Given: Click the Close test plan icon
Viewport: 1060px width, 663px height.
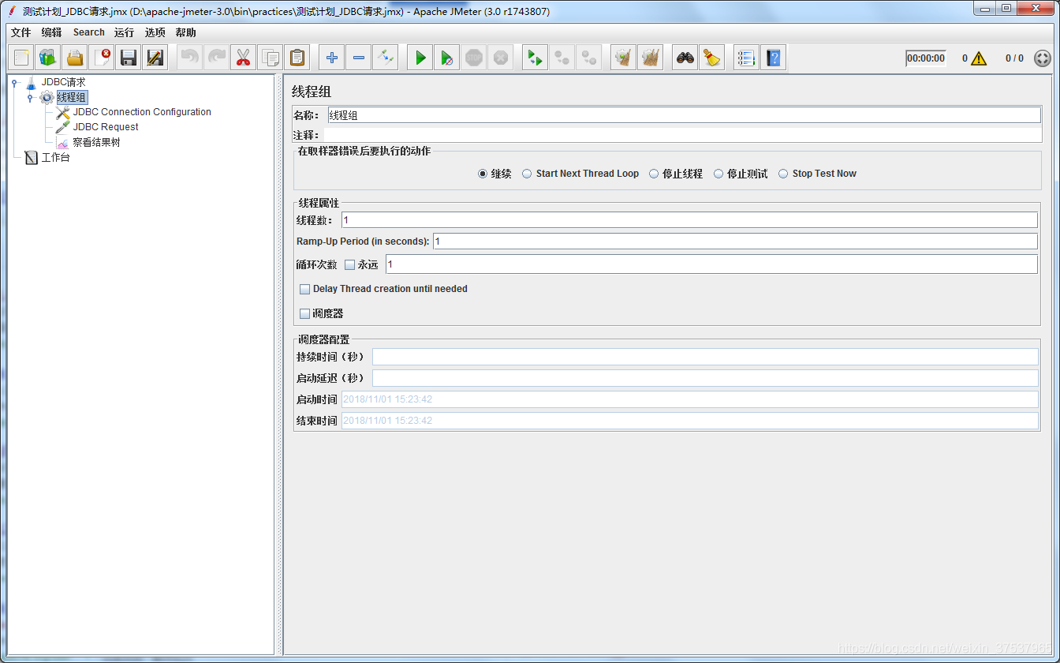Looking at the screenshot, I should pos(102,58).
